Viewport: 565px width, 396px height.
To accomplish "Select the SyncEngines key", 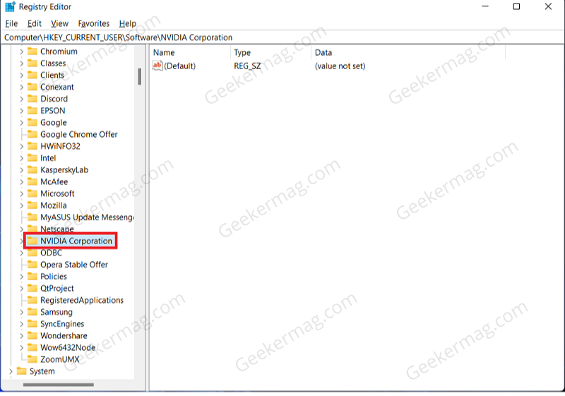I will pos(62,324).
